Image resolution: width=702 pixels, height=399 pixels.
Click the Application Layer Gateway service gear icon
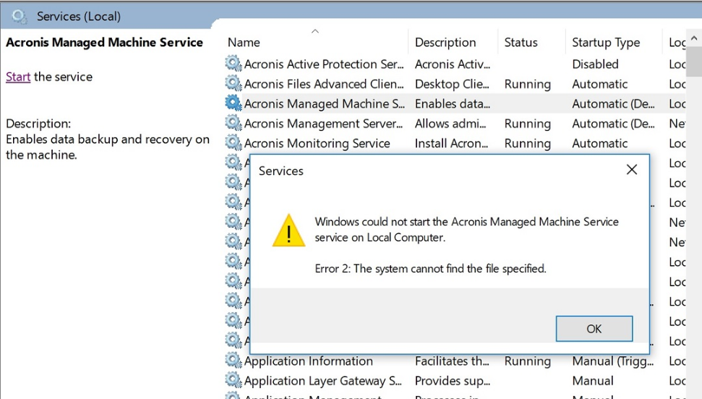pos(234,380)
